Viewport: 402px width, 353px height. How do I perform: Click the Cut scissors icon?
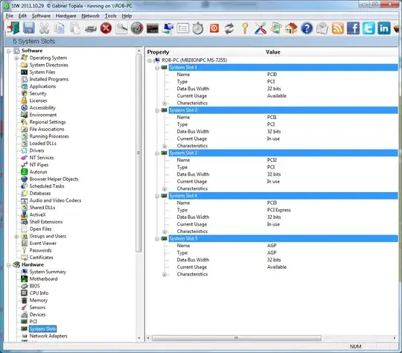(45, 28)
